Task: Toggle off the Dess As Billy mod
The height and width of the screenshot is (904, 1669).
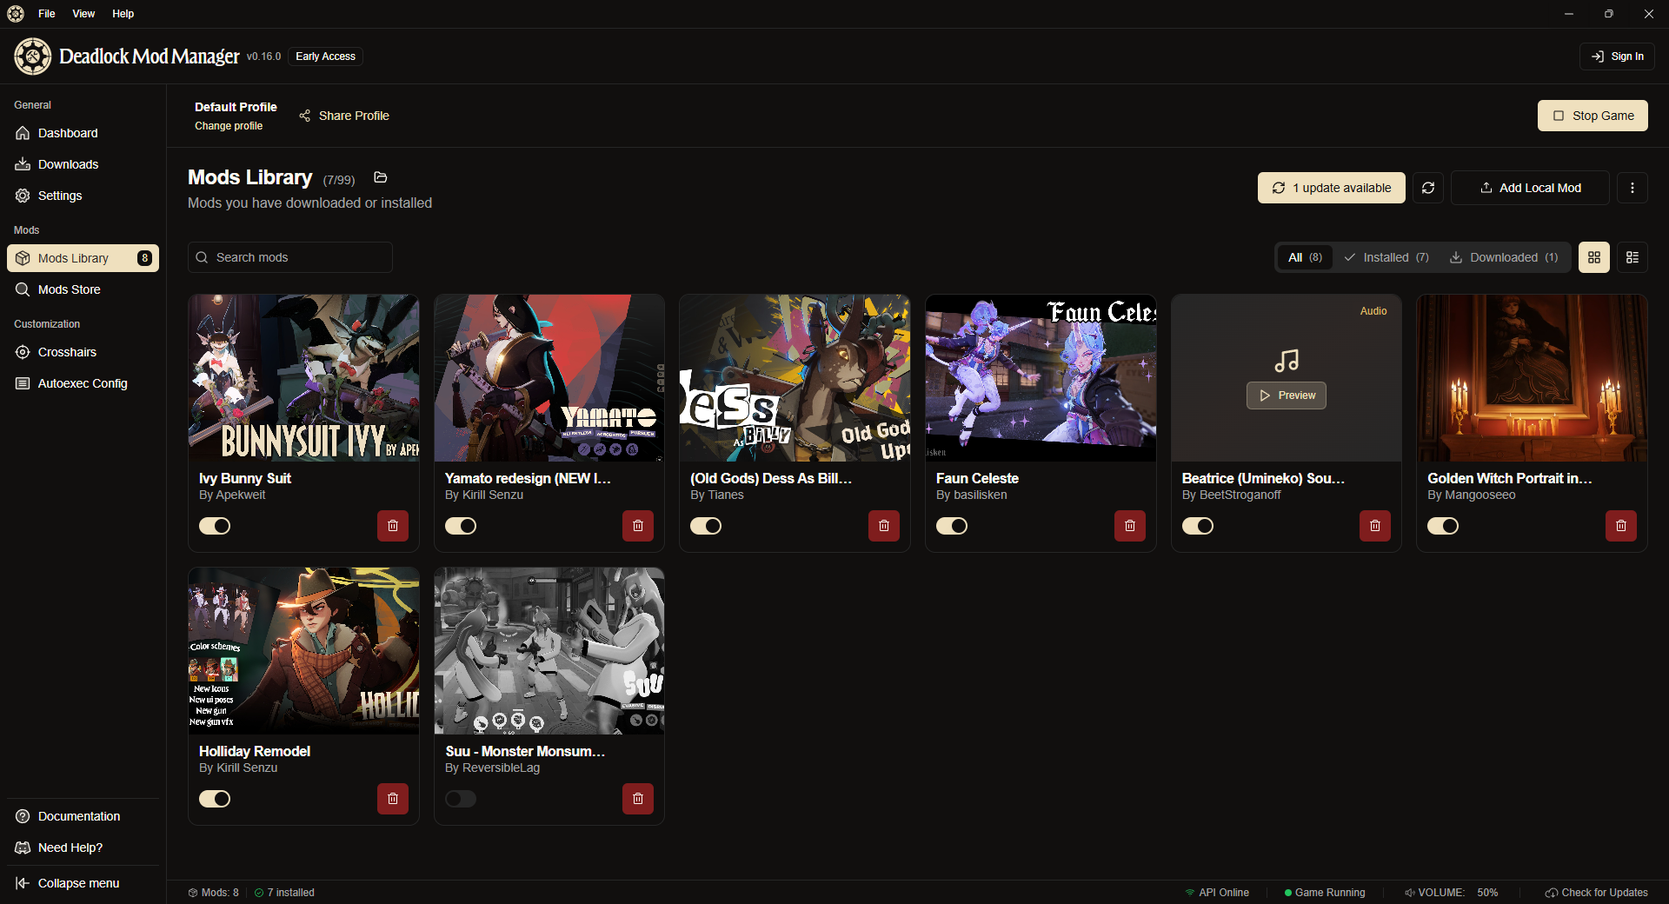Action: tap(706, 526)
